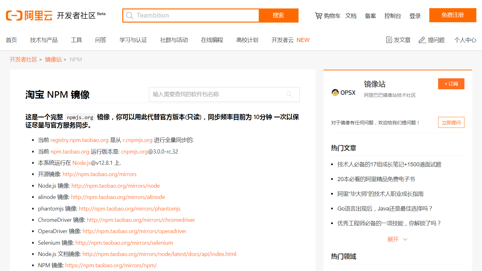Click the 热门文章 heading
The width and height of the screenshot is (482, 271).
[344, 148]
